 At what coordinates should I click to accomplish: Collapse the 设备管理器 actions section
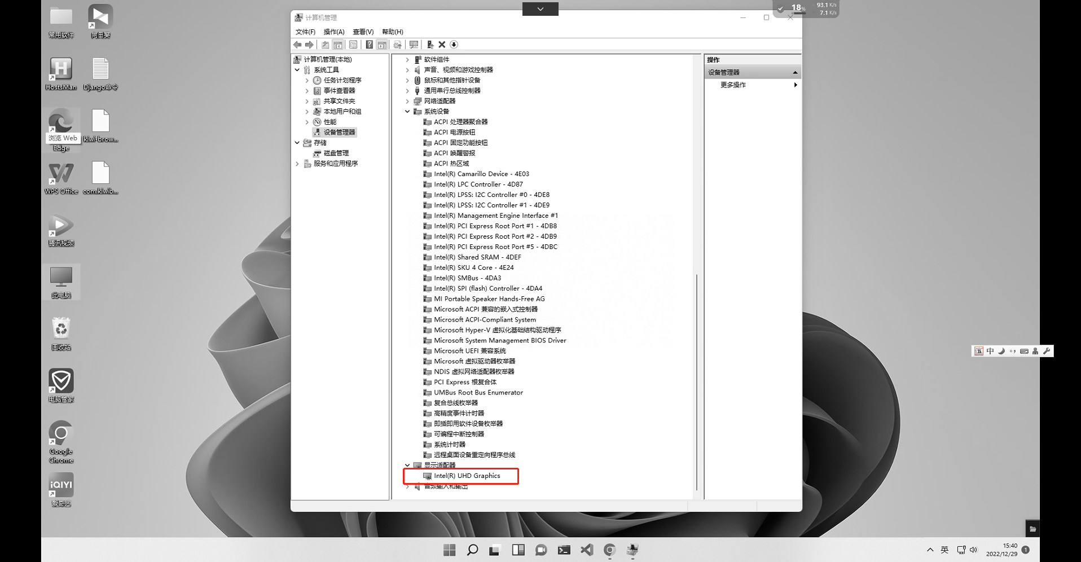pos(795,73)
